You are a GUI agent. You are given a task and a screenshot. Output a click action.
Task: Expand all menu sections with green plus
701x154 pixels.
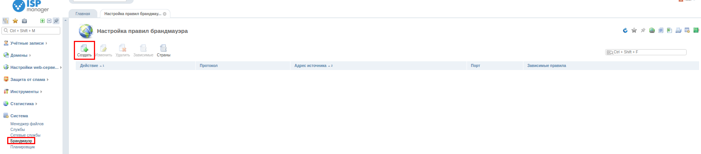[42, 21]
